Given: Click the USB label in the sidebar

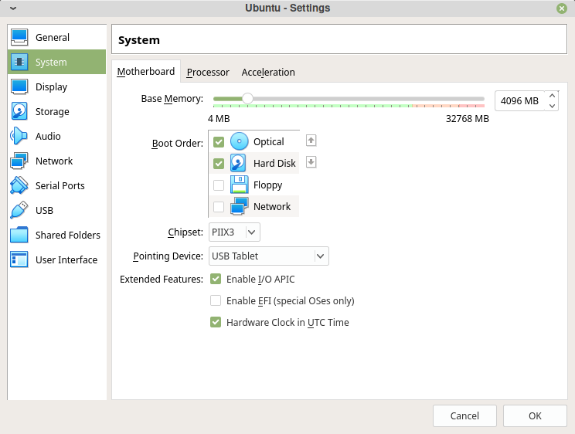Looking at the screenshot, I should point(44,210).
